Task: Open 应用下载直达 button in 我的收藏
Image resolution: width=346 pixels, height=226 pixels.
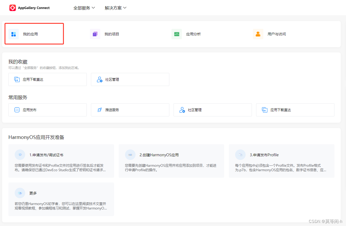Action: tap(47, 79)
